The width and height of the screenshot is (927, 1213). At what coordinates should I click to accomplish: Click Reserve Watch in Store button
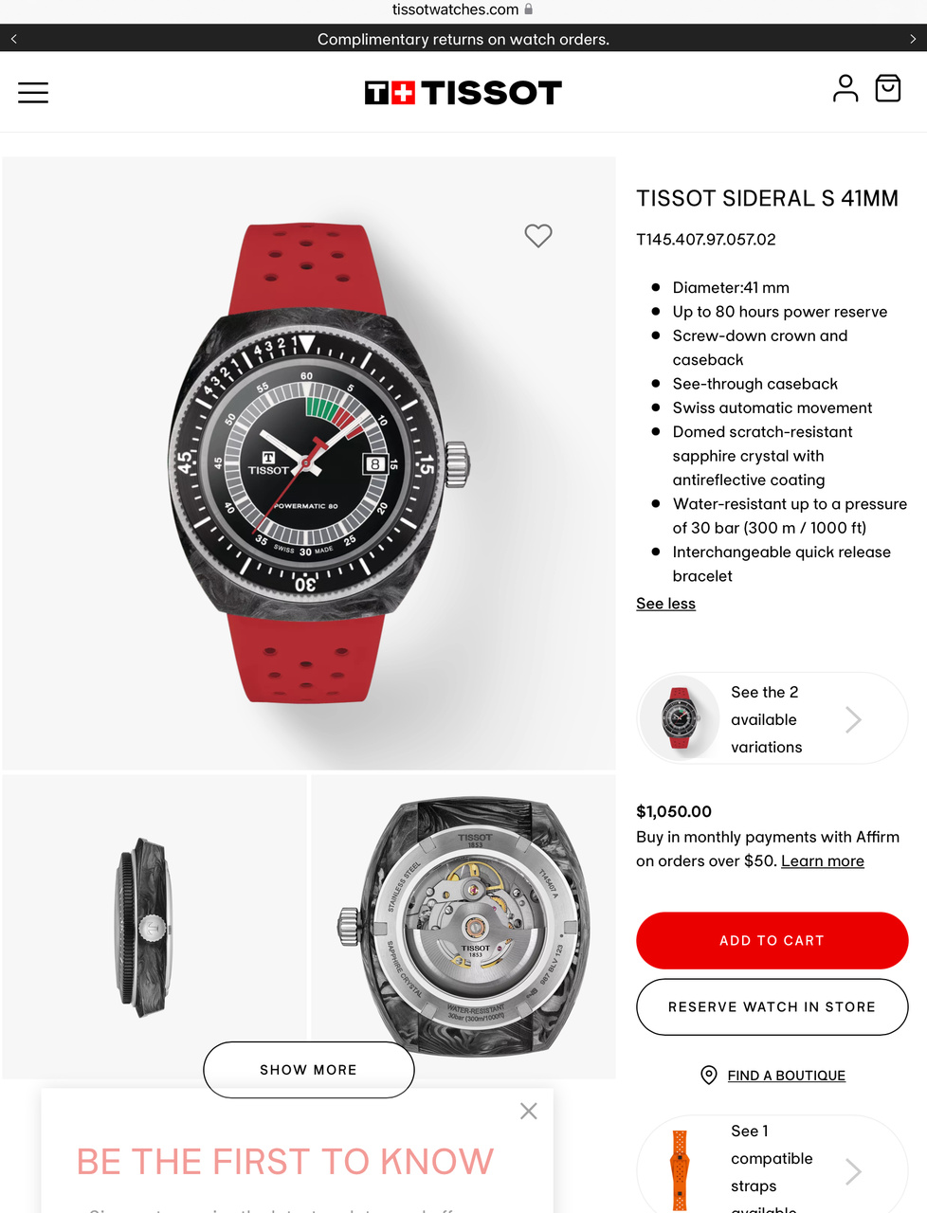(772, 1006)
